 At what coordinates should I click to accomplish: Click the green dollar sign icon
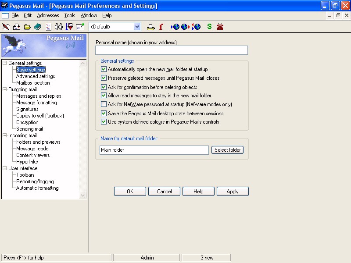(209, 27)
